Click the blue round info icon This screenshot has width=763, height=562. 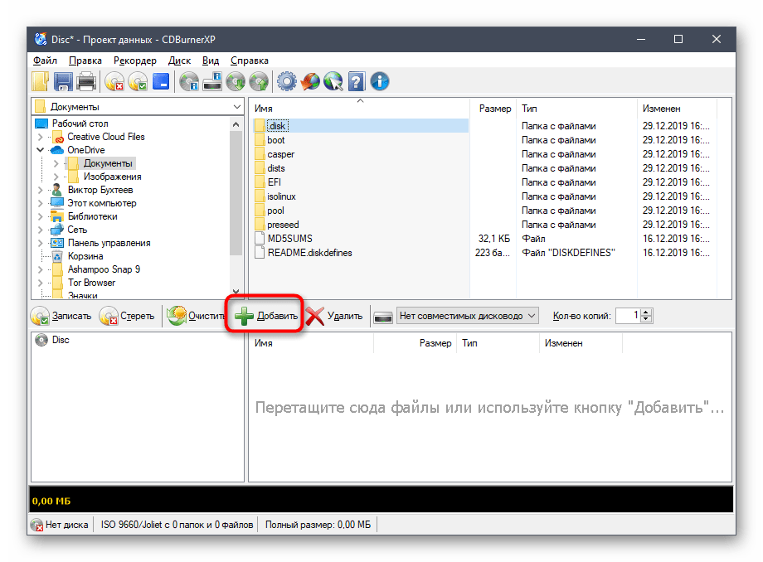point(380,81)
